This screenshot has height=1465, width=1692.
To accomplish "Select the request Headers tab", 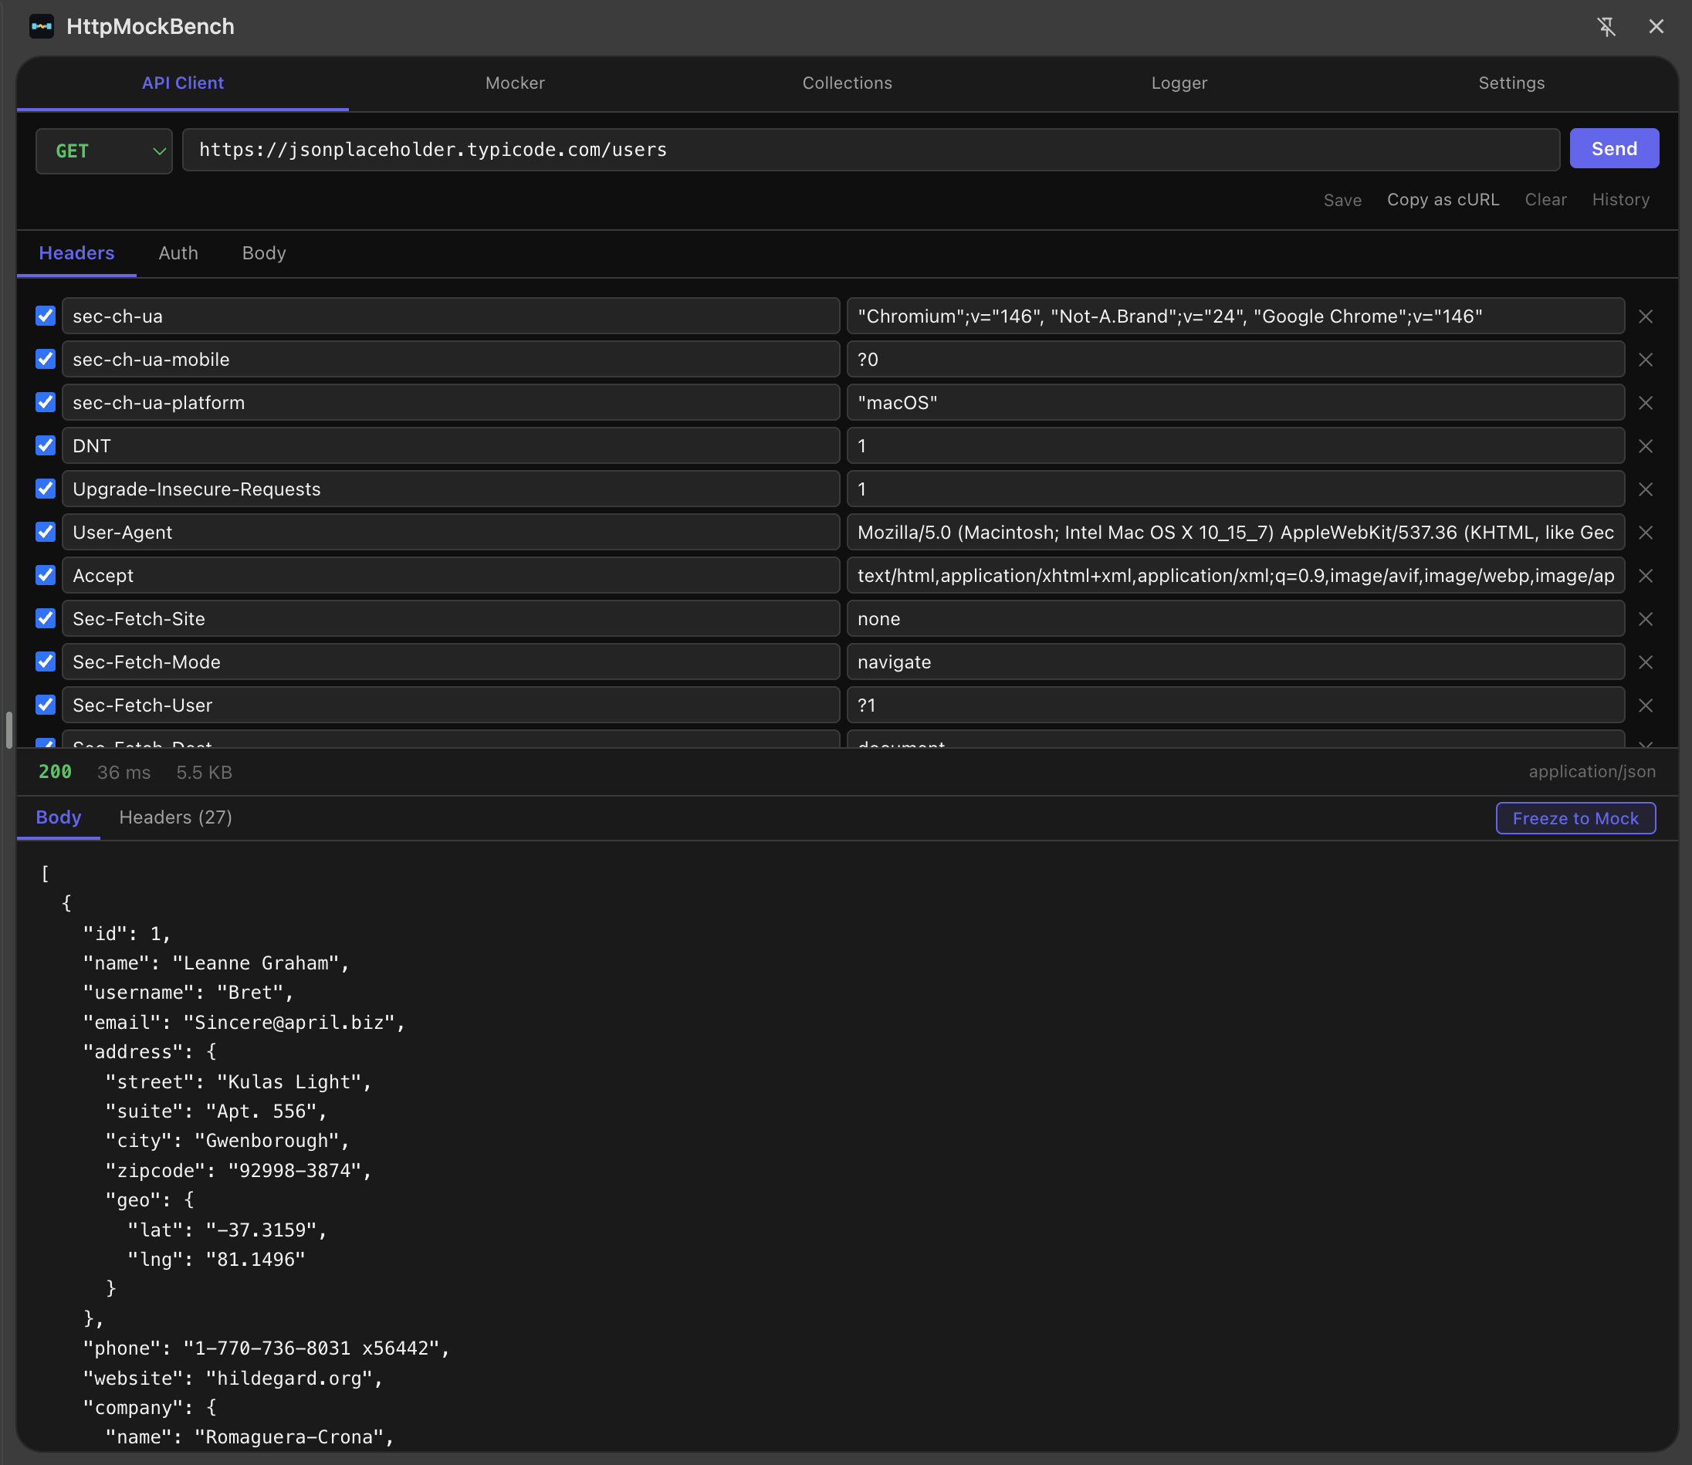I will coord(77,253).
